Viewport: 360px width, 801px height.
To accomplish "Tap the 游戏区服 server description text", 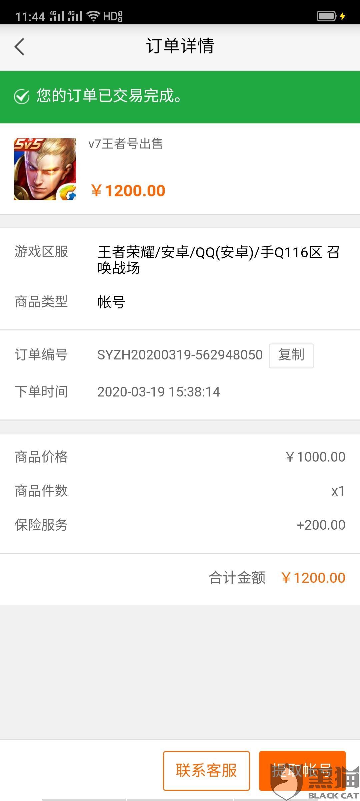I will [218, 260].
